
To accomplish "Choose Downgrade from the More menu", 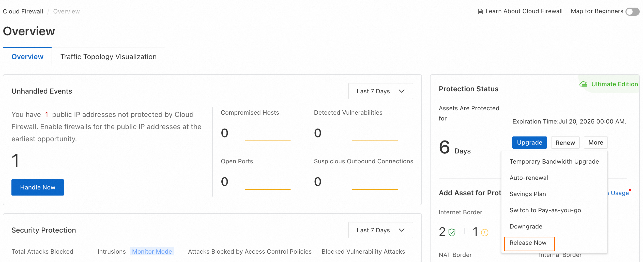I will point(526,226).
